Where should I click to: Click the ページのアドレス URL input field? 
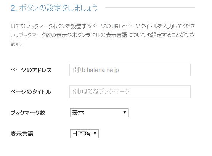click(130, 70)
